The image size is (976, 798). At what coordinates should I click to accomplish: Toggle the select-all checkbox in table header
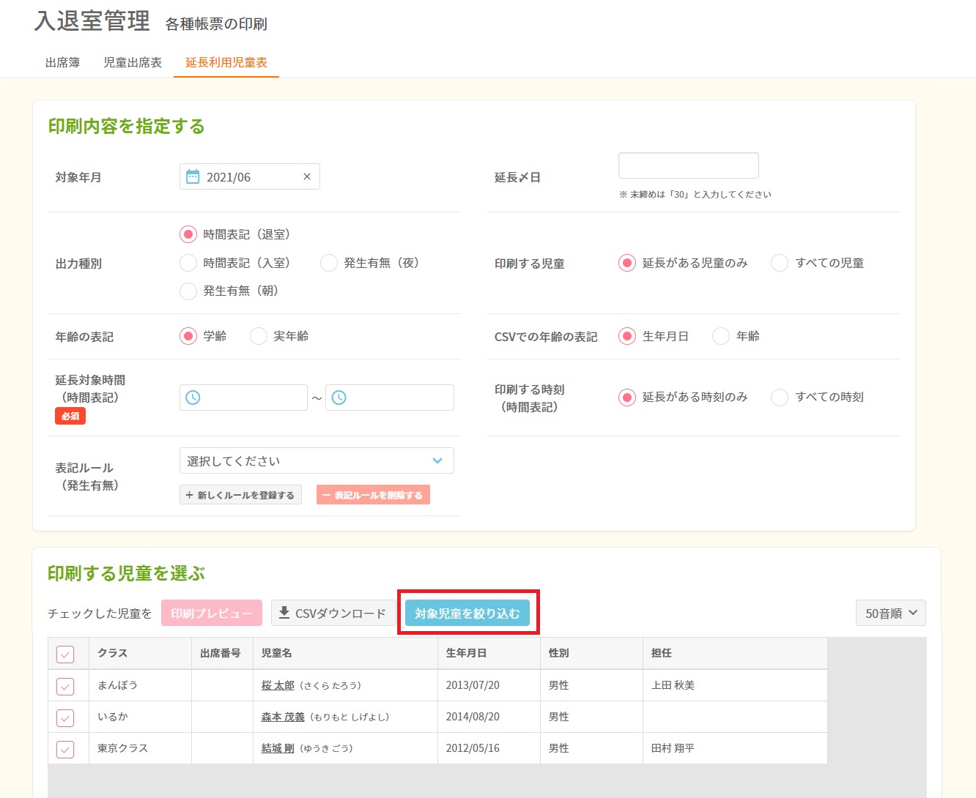coord(65,654)
